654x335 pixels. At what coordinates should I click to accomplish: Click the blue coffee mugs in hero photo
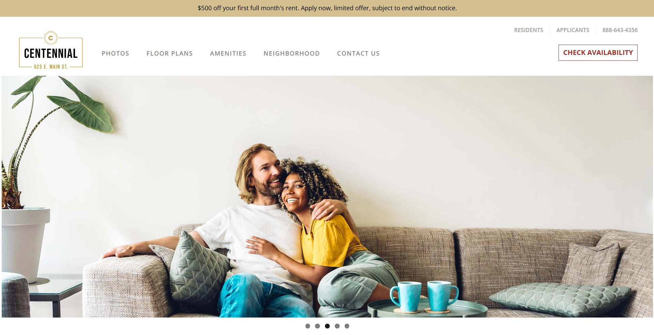coord(425,296)
